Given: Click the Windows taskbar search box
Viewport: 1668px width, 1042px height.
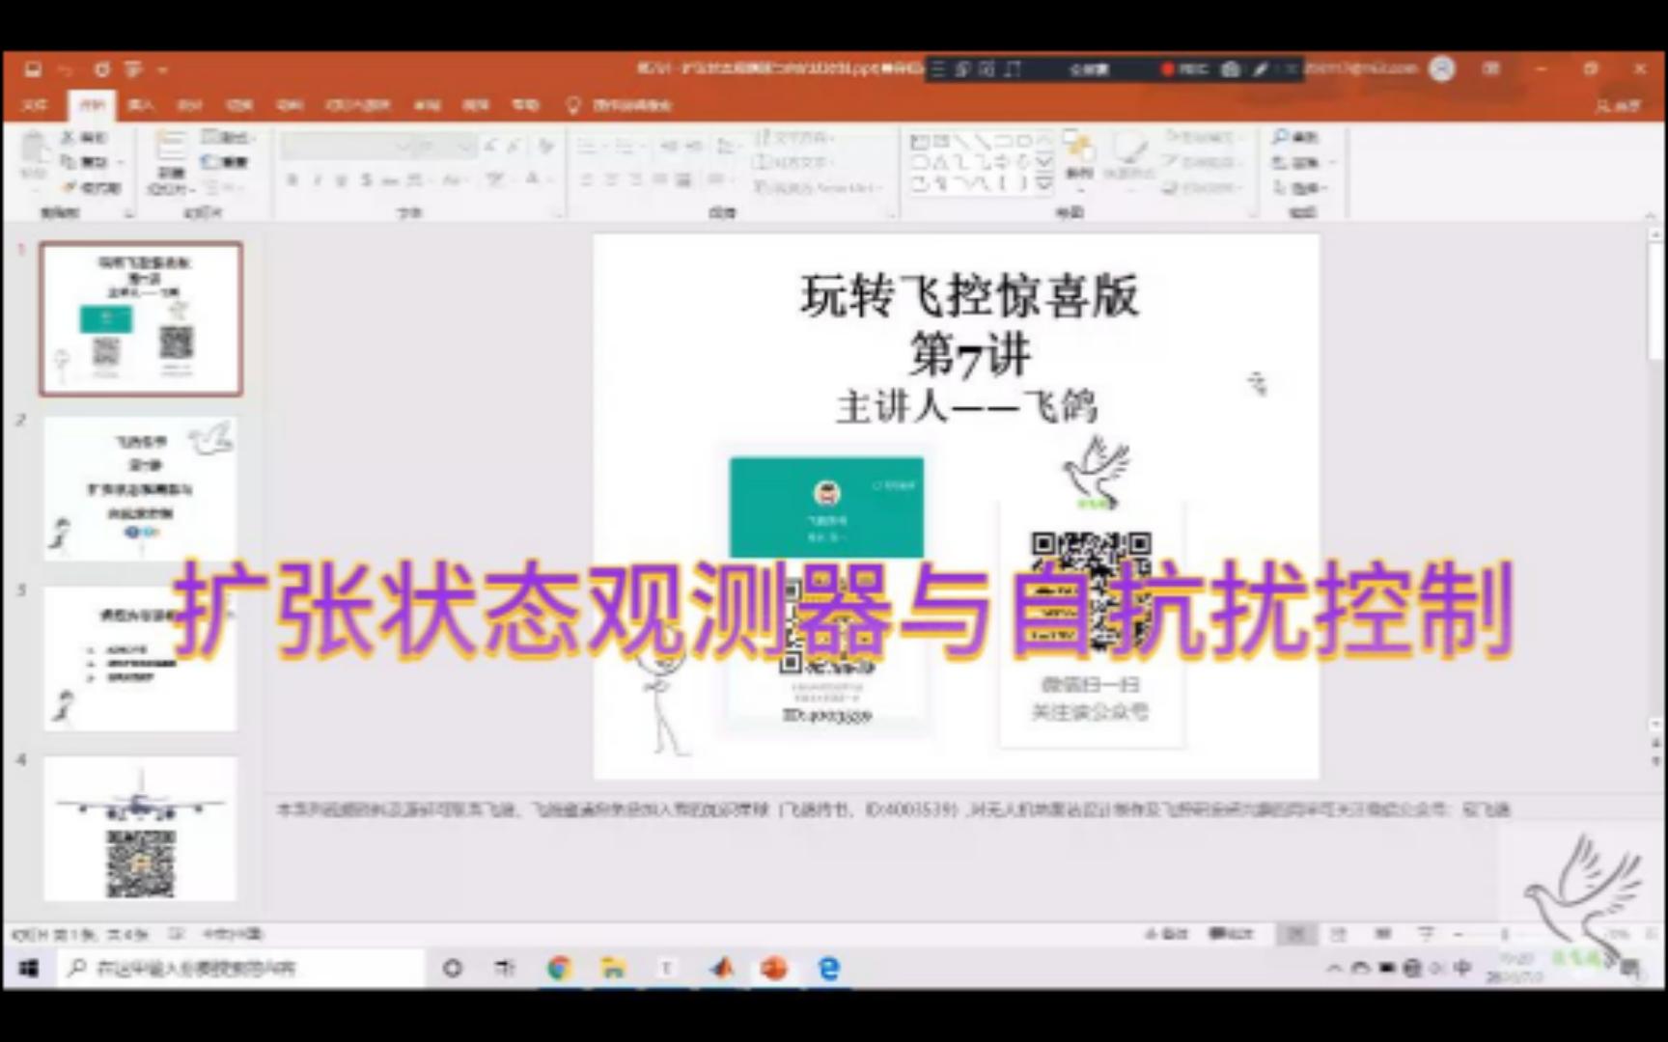Looking at the screenshot, I should pos(239,968).
